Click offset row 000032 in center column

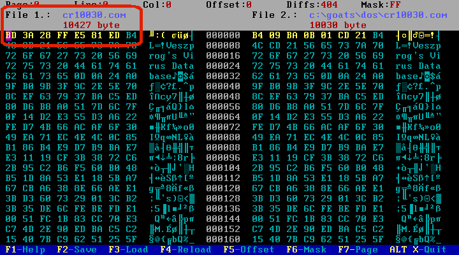click(x=223, y=76)
